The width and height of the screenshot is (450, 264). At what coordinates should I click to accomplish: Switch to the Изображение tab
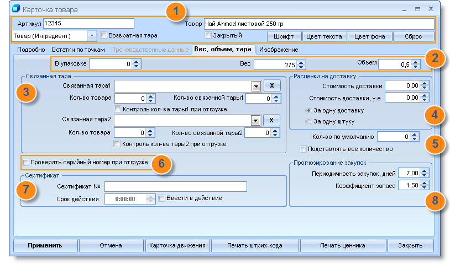coord(279,50)
